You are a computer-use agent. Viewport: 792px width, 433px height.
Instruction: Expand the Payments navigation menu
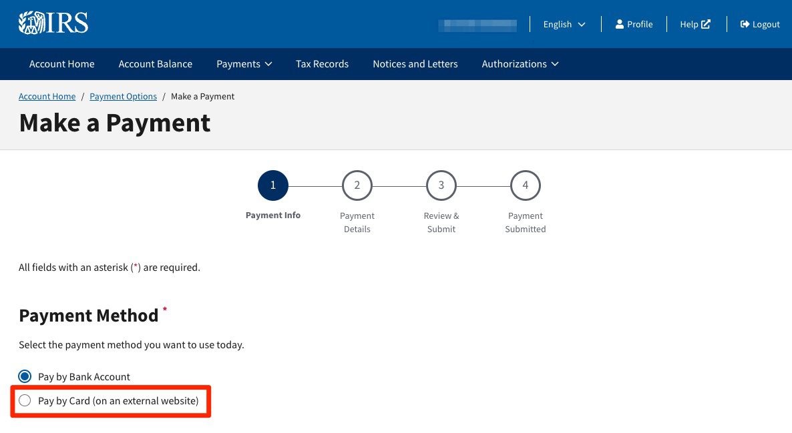[x=244, y=63]
